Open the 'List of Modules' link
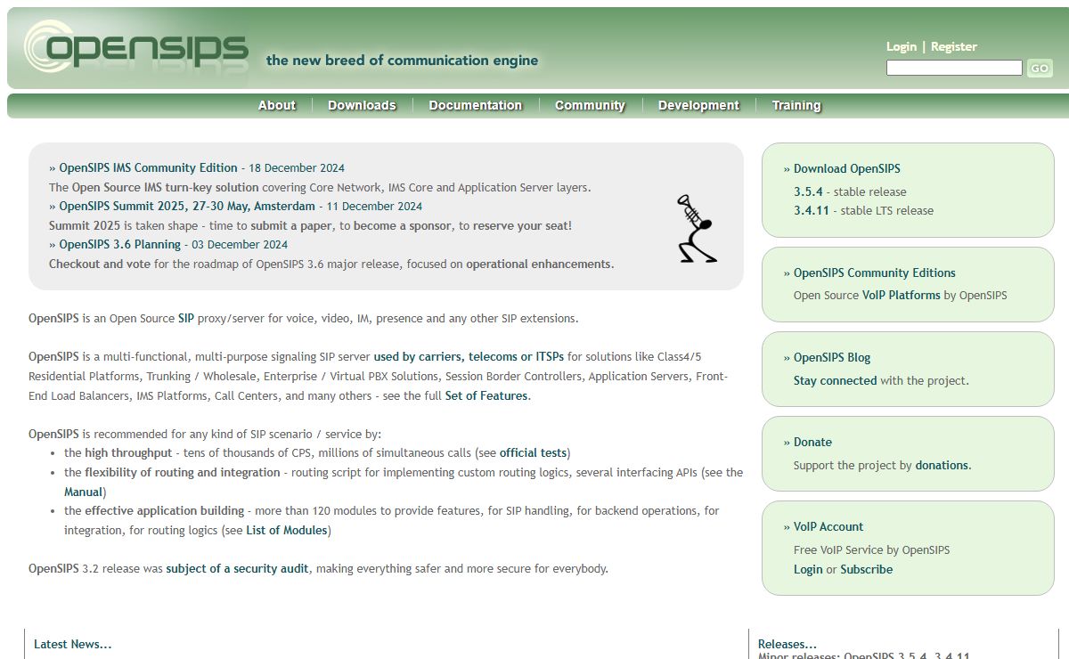This screenshot has width=1069, height=659. click(287, 530)
